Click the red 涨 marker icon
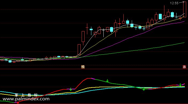This screenshot has width=188, height=104. tap(184, 67)
